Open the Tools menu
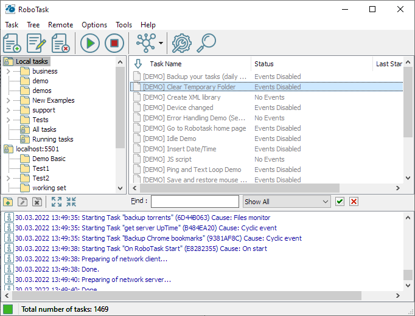 point(124,25)
